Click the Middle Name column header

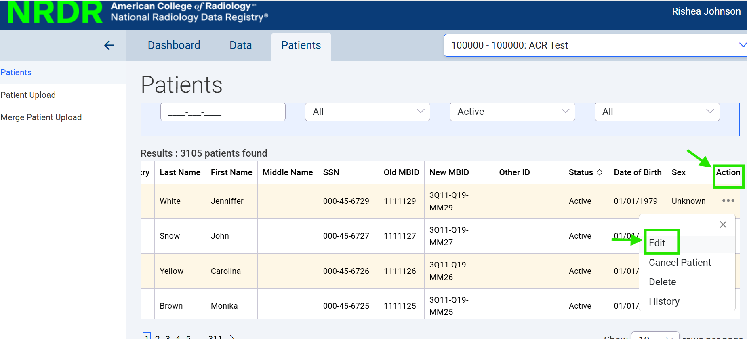(x=288, y=172)
